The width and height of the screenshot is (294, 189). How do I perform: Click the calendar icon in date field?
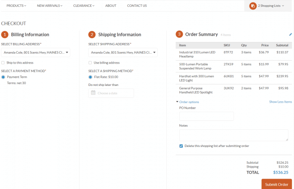pos(93,93)
